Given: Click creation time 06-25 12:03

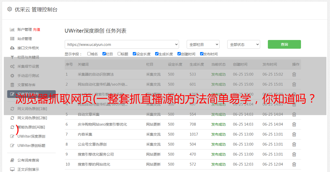Looking at the screenshot, I should (x=243, y=164).
